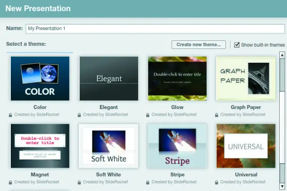Select the Universal theme thumbnail
The image size is (287, 191).
[246, 146]
